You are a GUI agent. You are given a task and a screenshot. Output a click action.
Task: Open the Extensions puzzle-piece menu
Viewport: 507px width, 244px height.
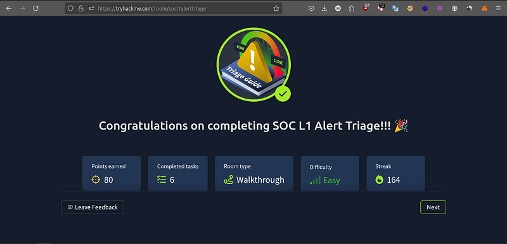[x=352, y=9]
